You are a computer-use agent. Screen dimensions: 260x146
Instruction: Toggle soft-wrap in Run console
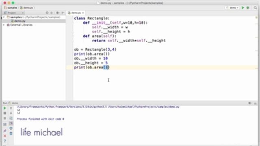tap(11, 118)
